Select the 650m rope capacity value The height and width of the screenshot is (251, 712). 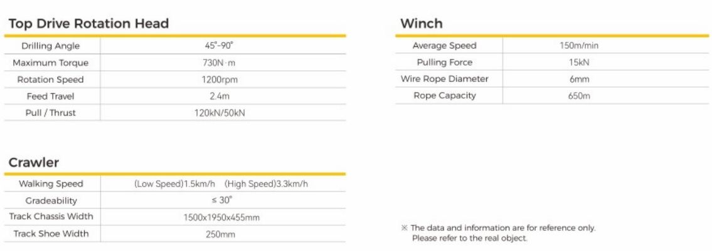tap(575, 96)
